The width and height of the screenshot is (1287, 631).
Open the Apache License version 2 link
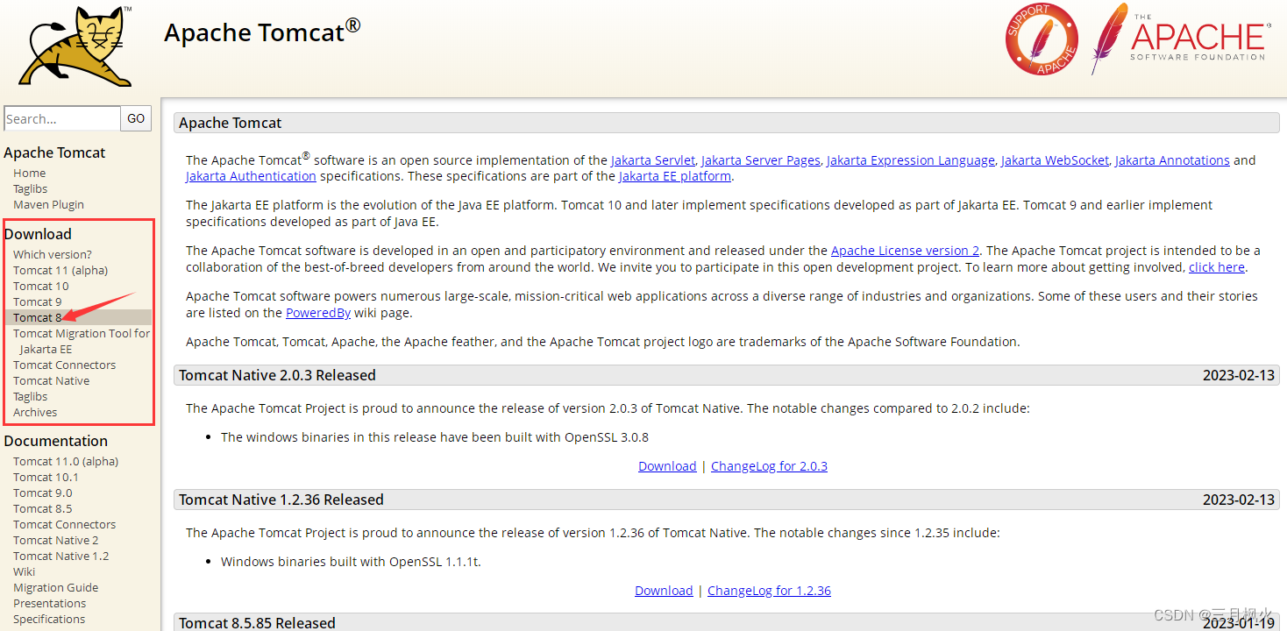tap(906, 252)
